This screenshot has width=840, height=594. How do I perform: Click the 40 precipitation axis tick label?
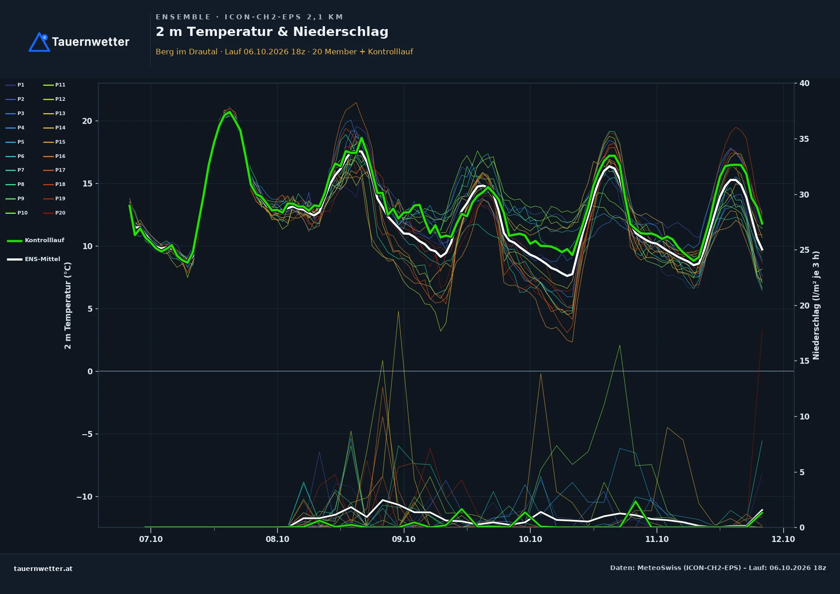click(805, 83)
